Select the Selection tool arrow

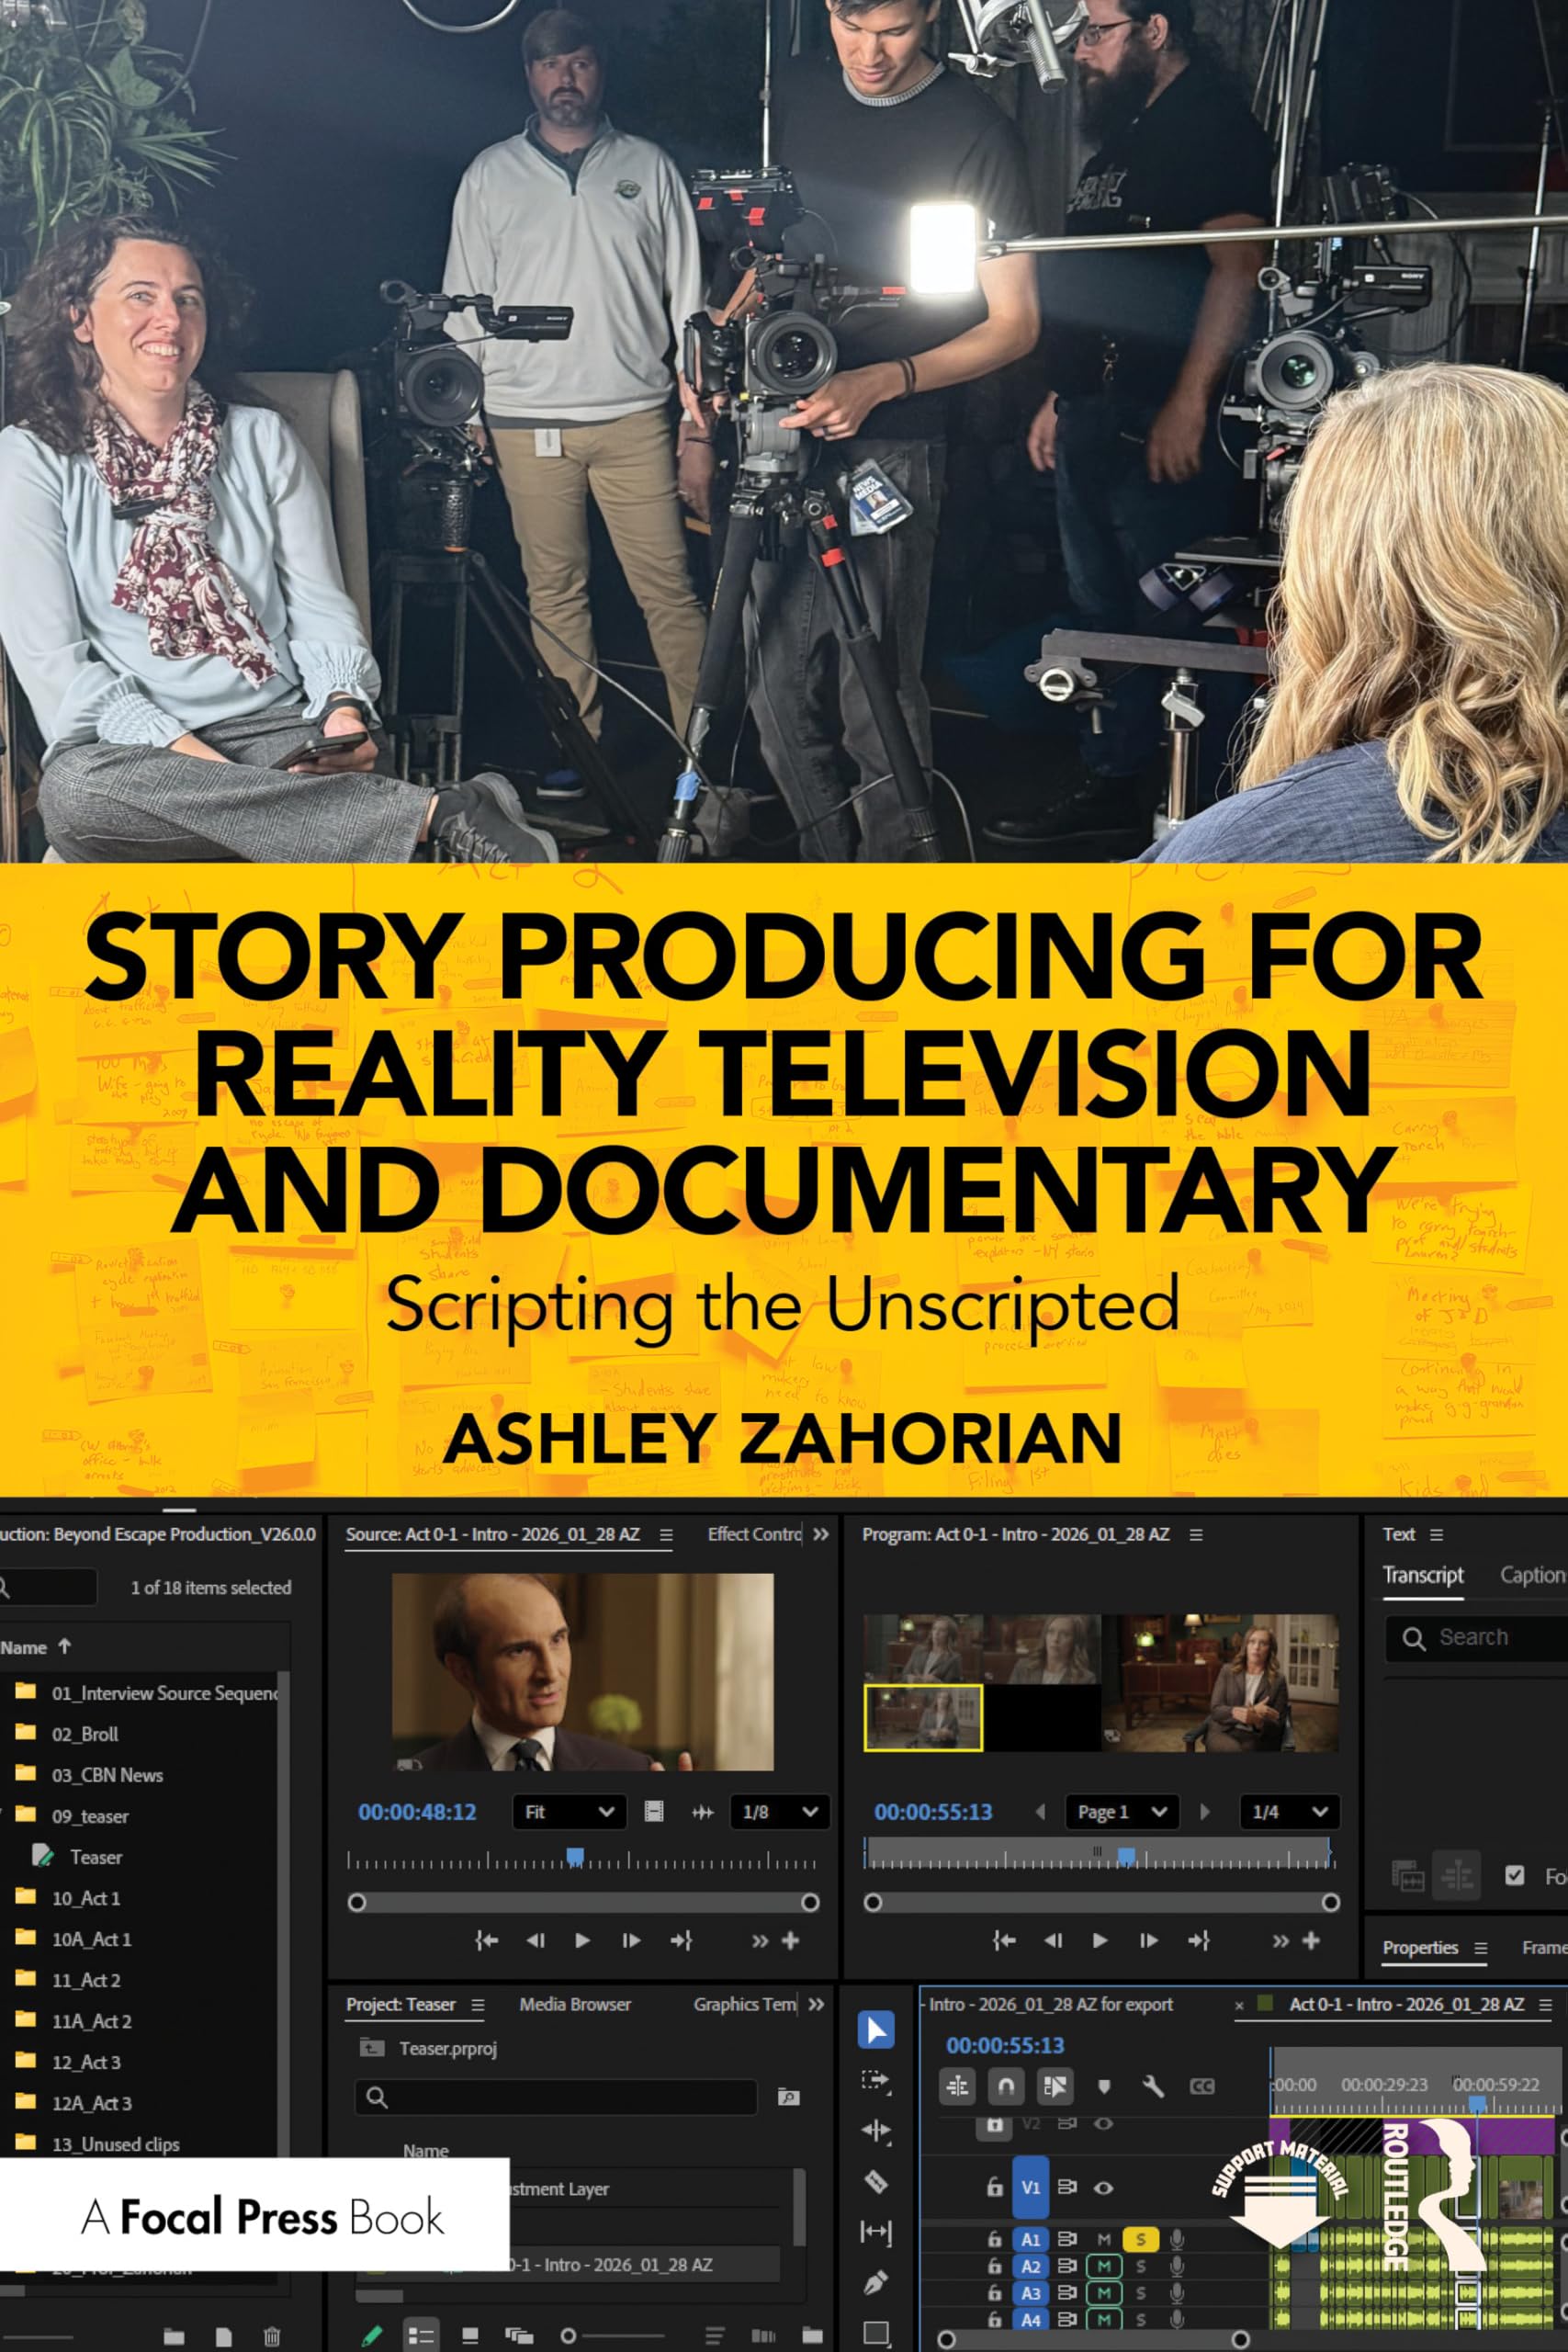pos(875,2030)
